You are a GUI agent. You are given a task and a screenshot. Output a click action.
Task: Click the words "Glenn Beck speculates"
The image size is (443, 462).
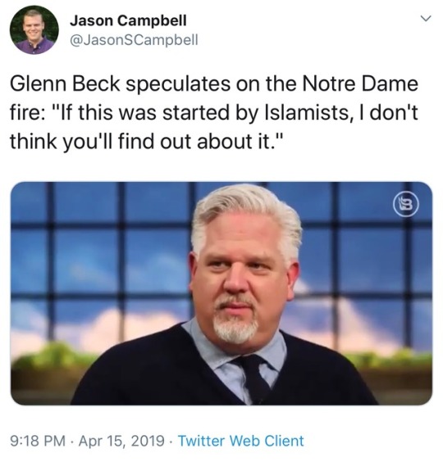click(x=121, y=84)
